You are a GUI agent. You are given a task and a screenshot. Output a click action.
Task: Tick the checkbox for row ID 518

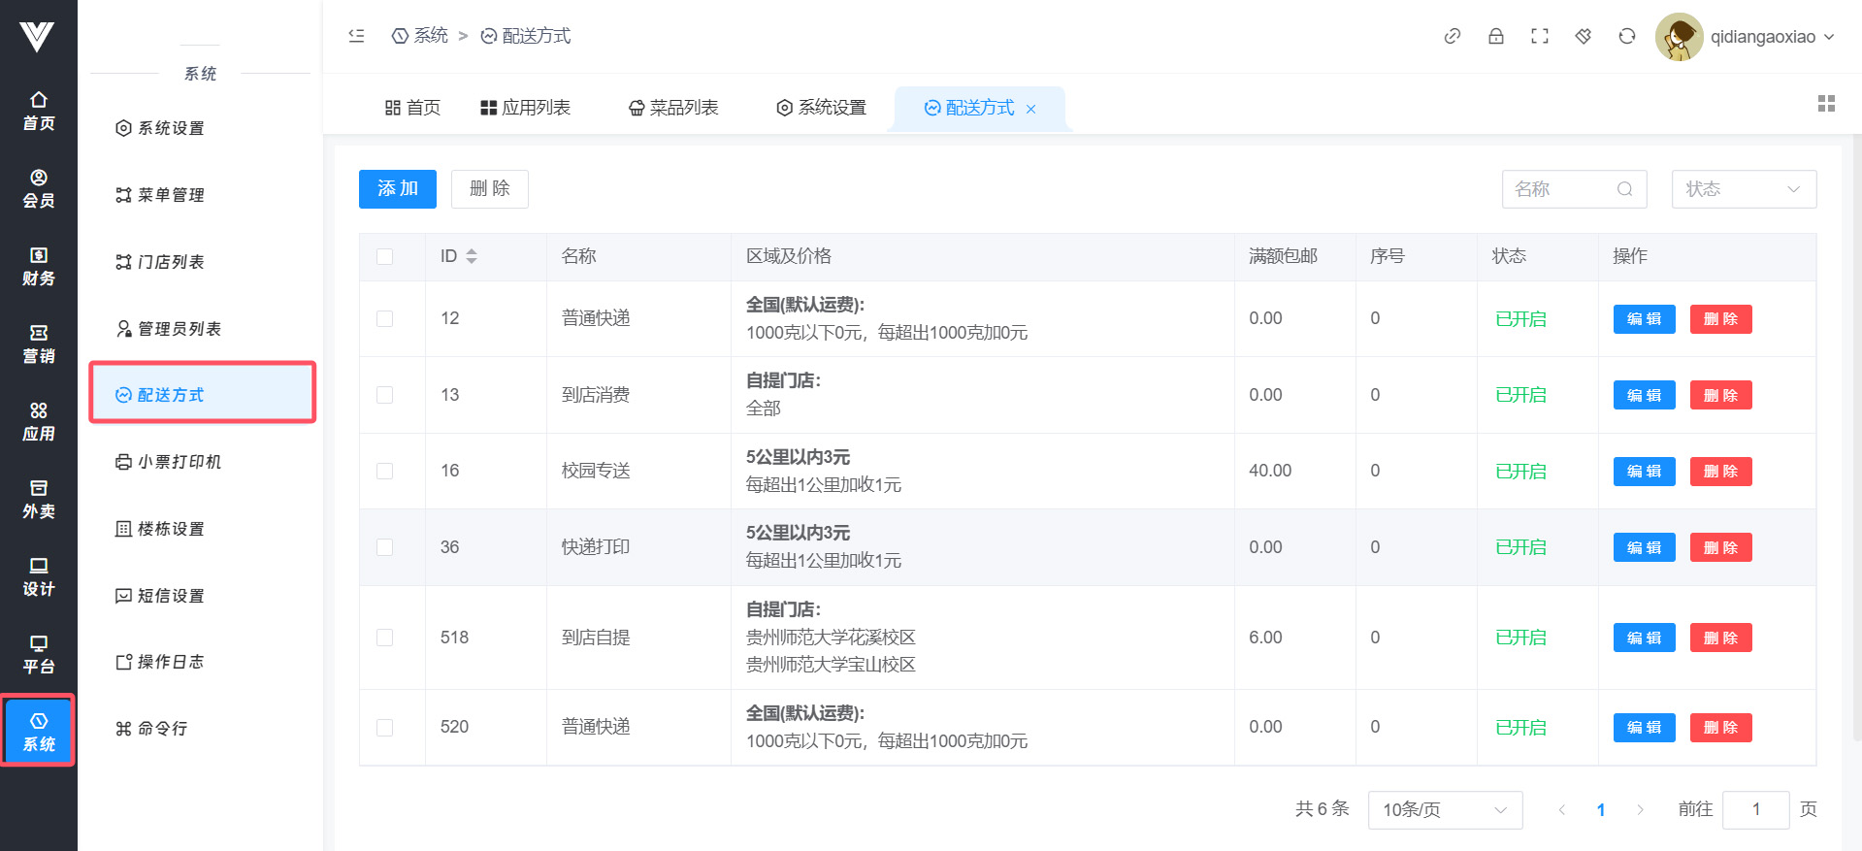385,638
